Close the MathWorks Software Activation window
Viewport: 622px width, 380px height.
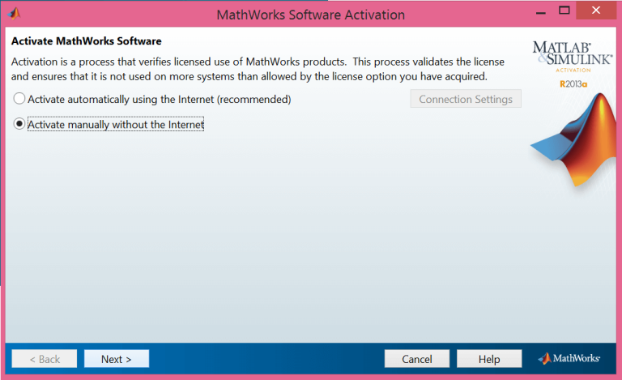(x=596, y=11)
